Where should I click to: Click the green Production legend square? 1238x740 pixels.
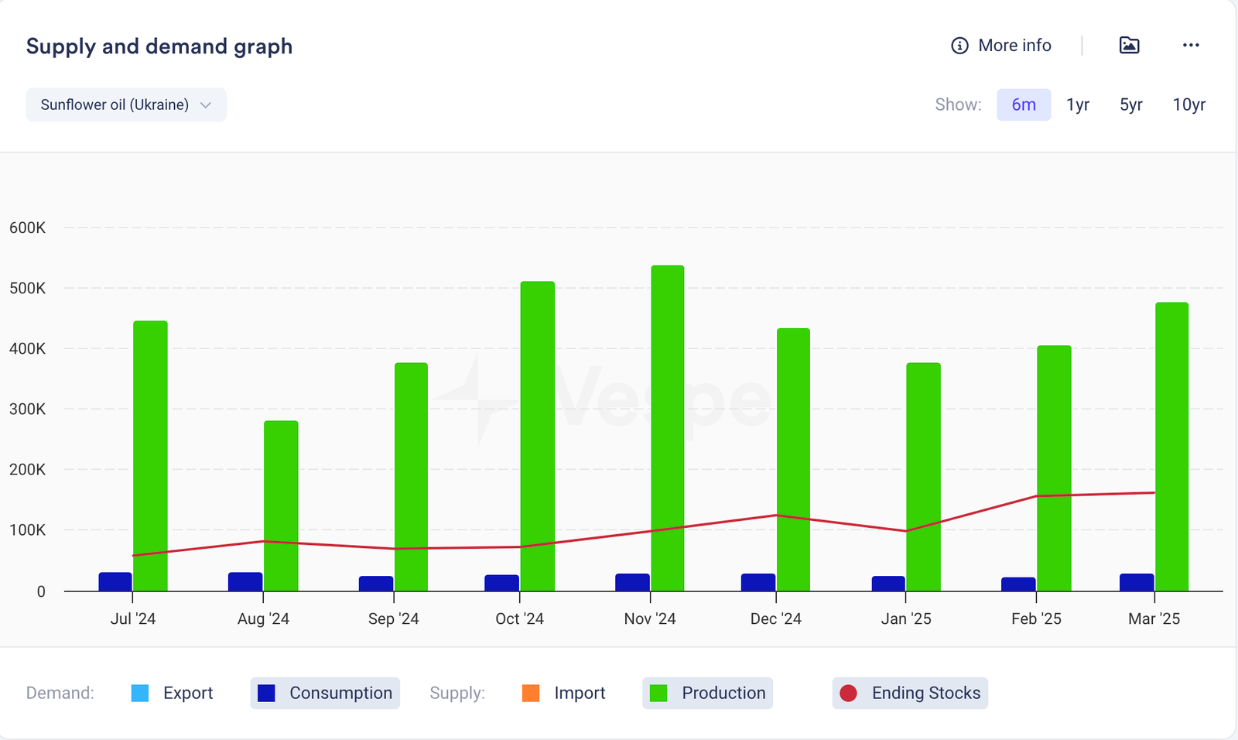658,694
